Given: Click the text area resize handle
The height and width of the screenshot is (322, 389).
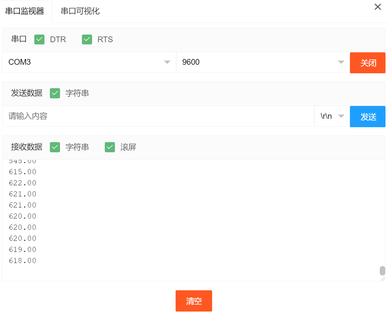Looking at the screenshot, I should click(383, 279).
